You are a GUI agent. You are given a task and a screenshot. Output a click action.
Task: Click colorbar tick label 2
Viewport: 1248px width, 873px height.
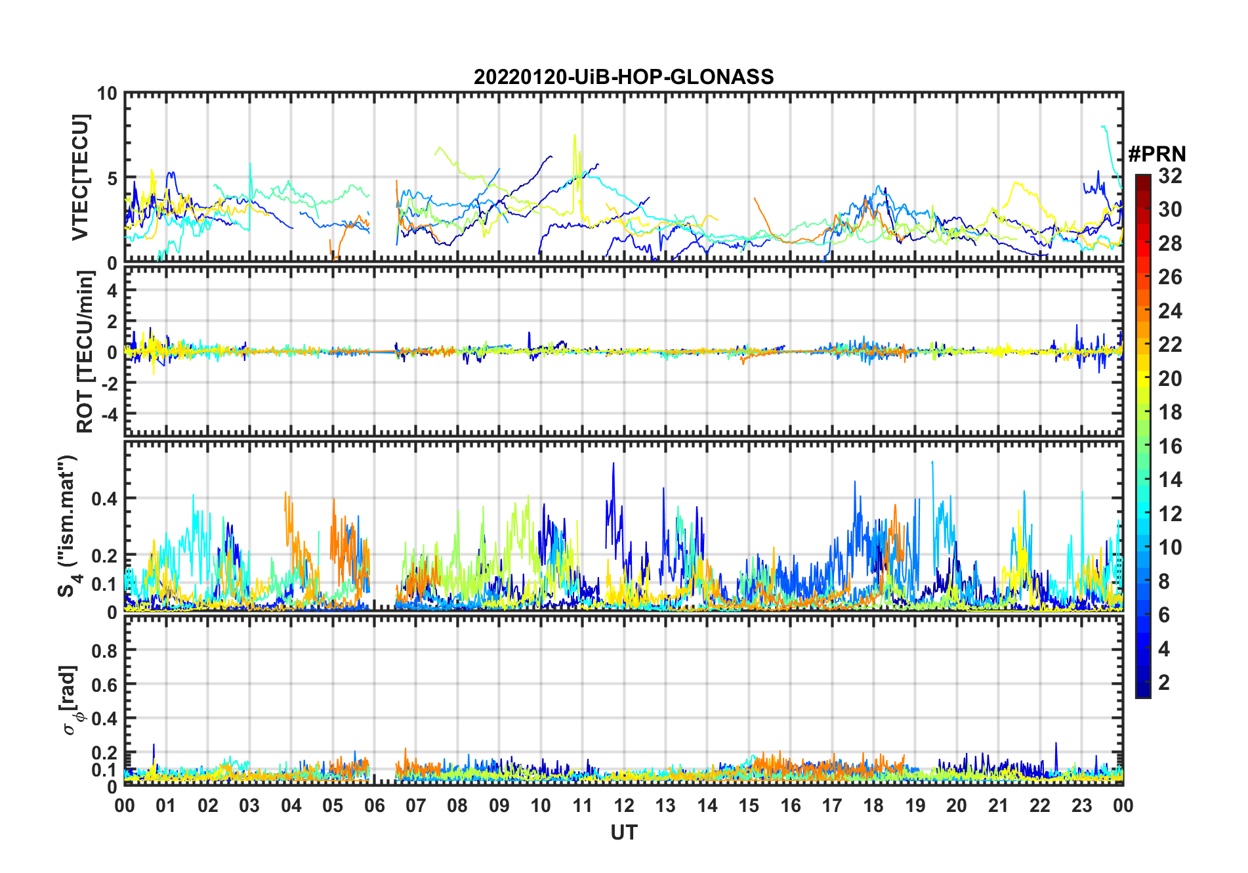pyautogui.click(x=1164, y=683)
